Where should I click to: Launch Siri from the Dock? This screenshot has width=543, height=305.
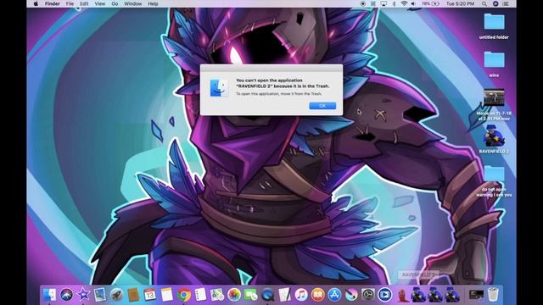(66, 295)
